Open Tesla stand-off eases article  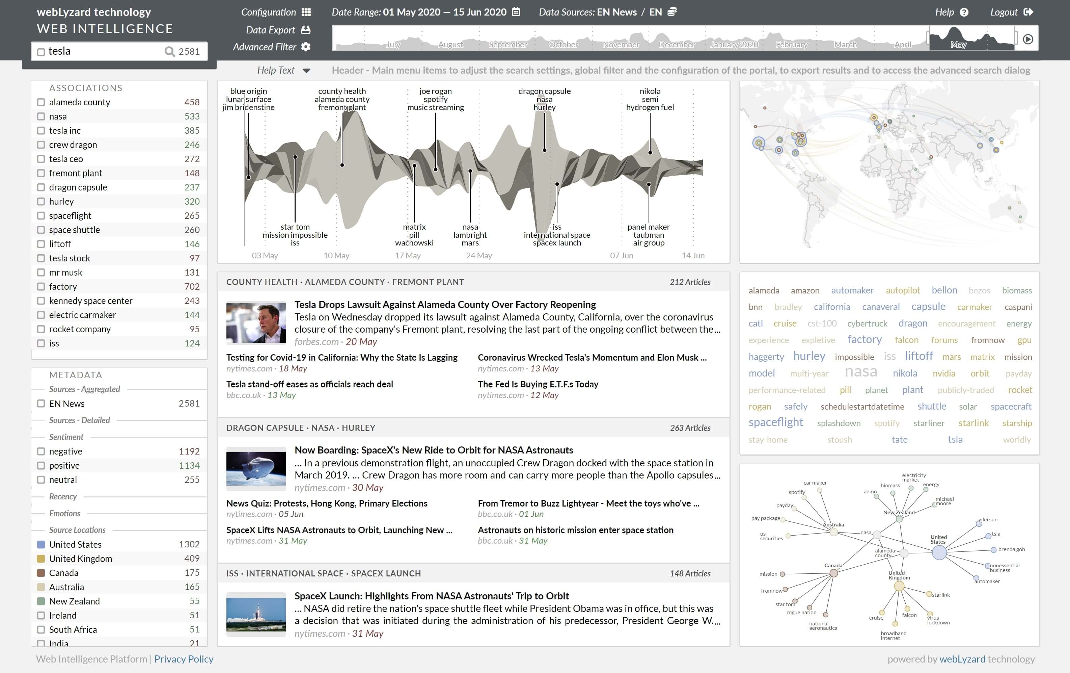[309, 384]
